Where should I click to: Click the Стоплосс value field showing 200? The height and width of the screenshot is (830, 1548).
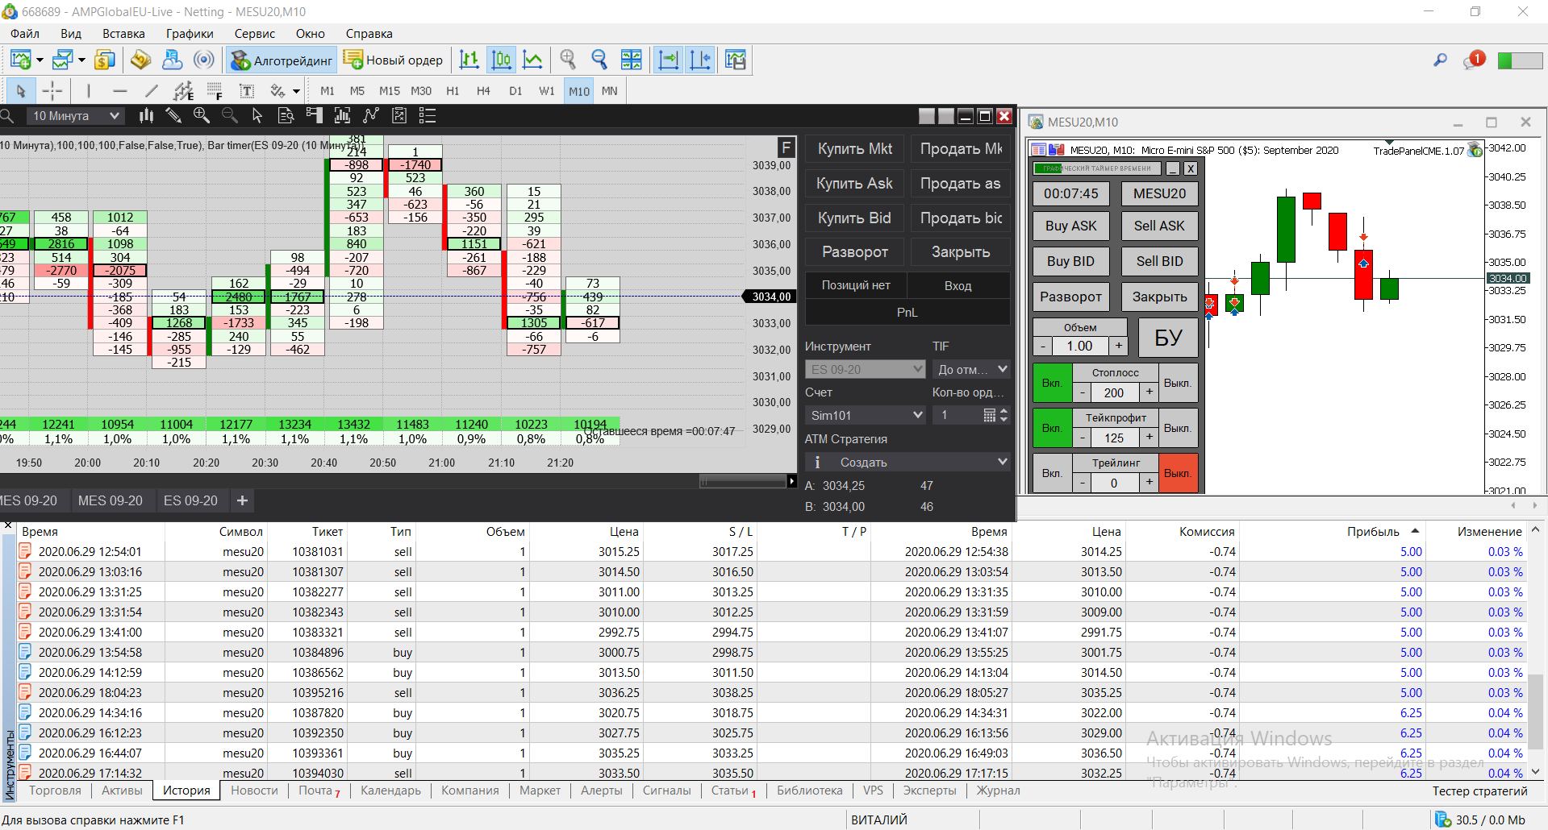coord(1114,392)
